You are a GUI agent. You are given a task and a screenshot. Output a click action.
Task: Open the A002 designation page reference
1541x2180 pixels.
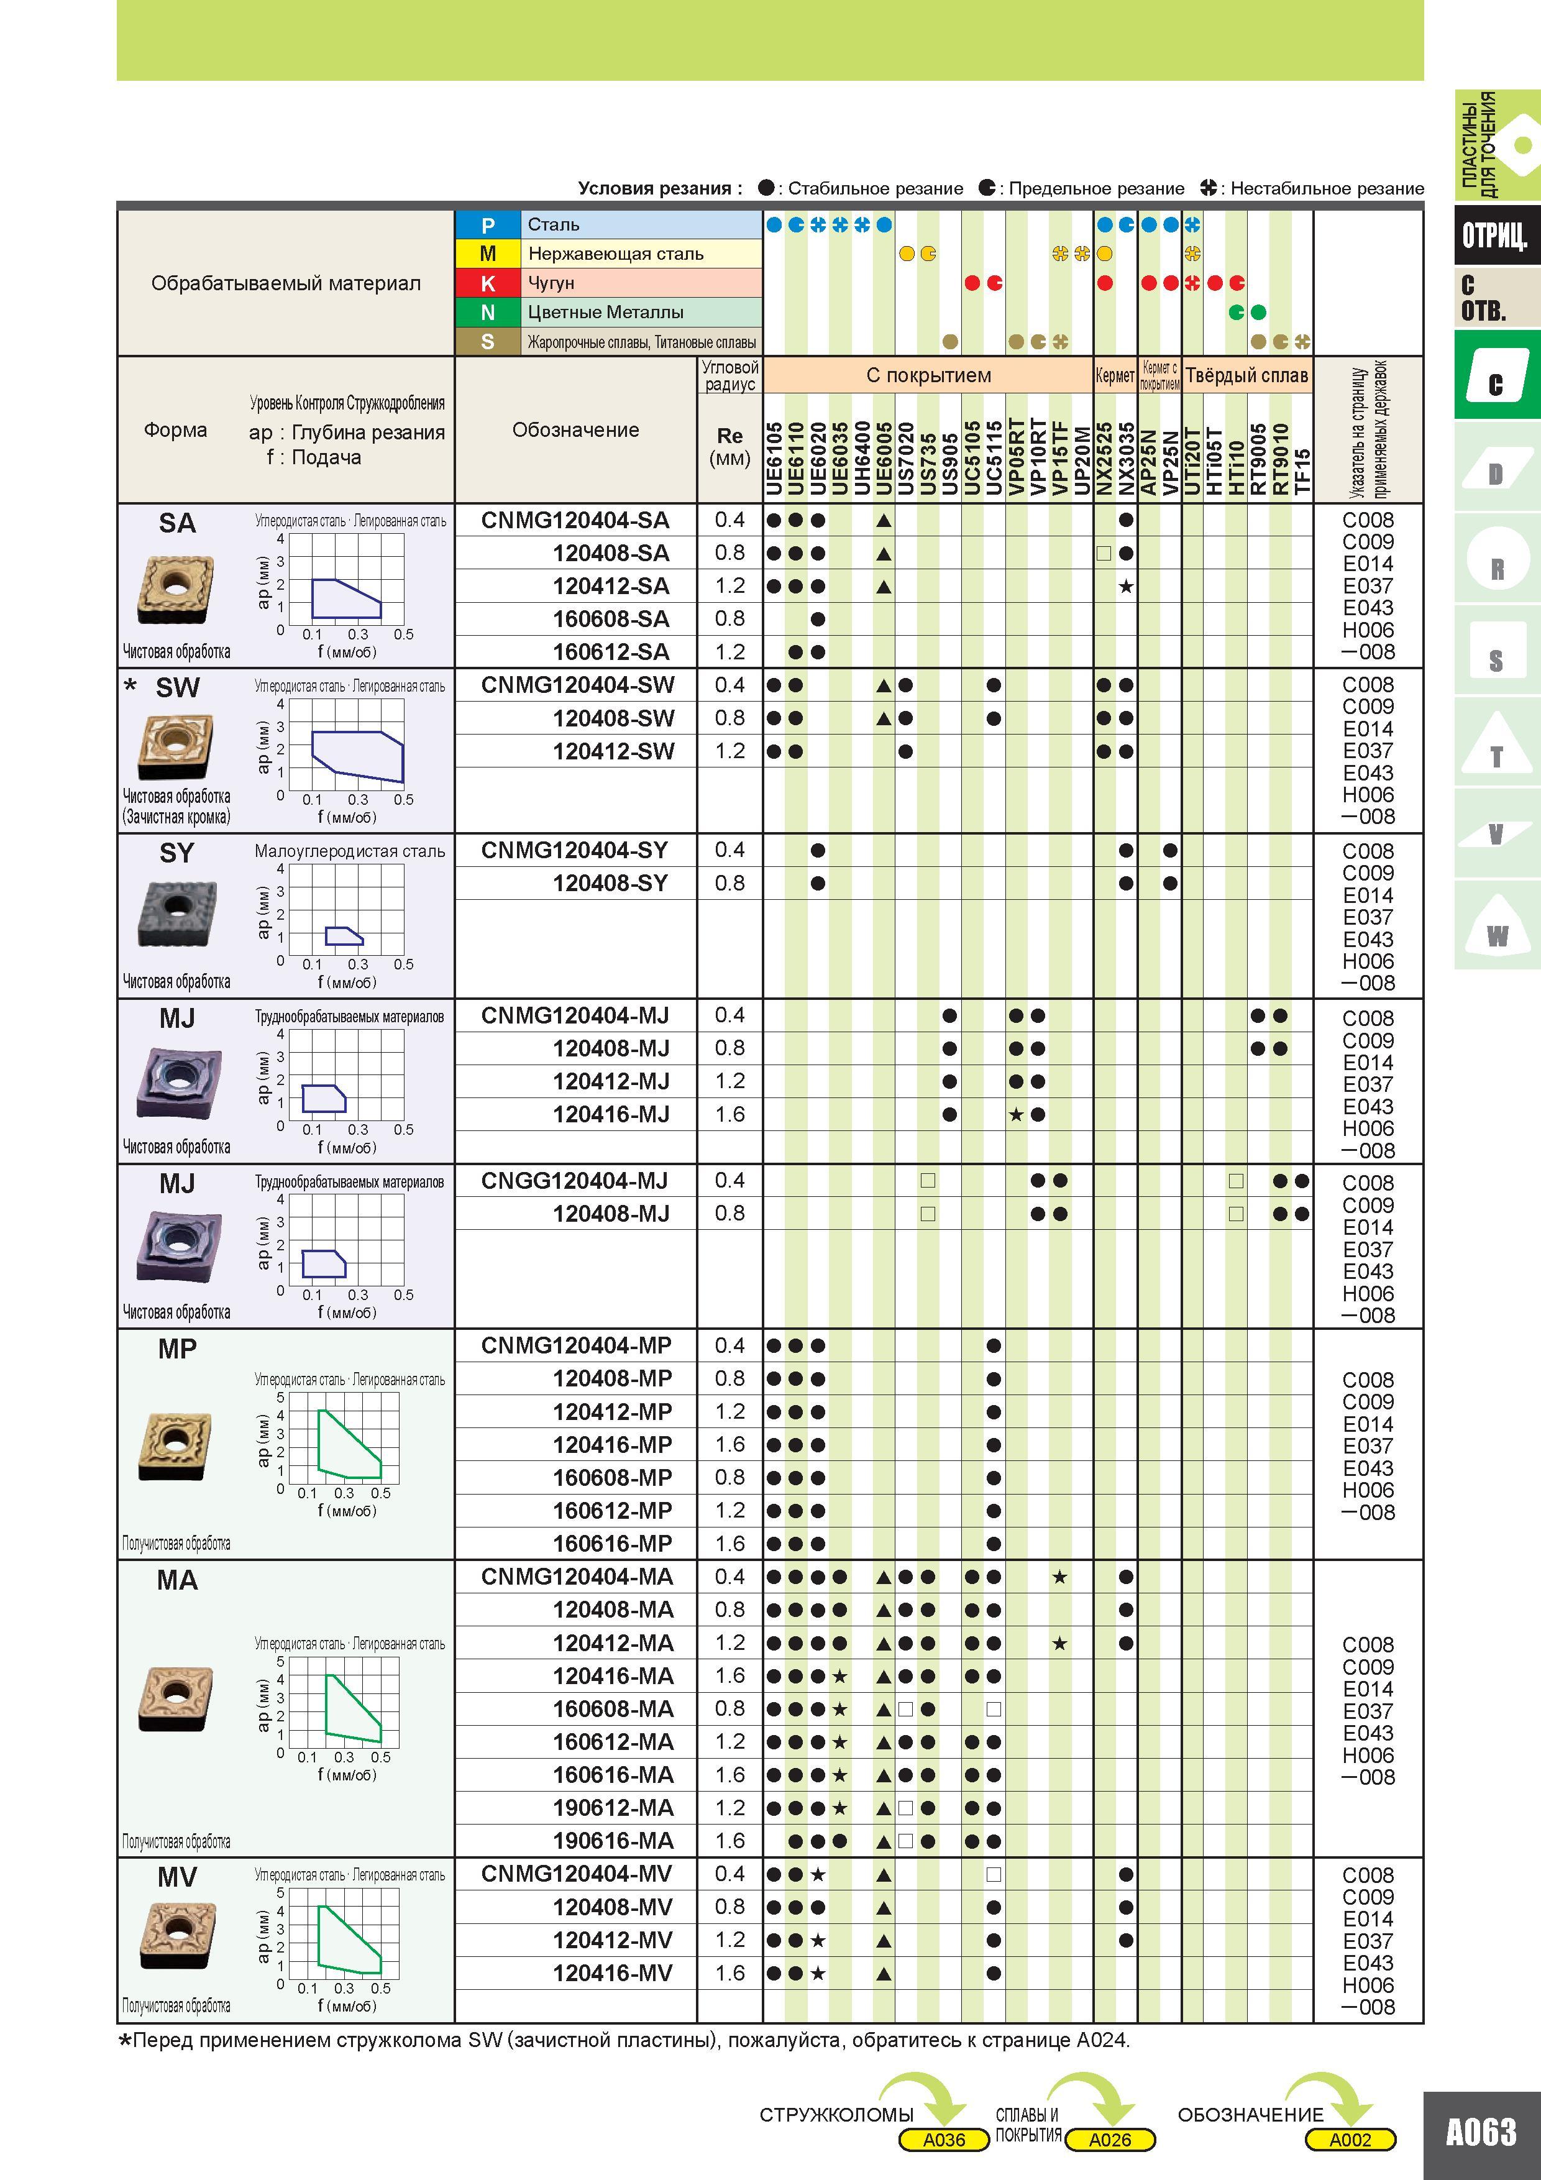(1350, 2140)
